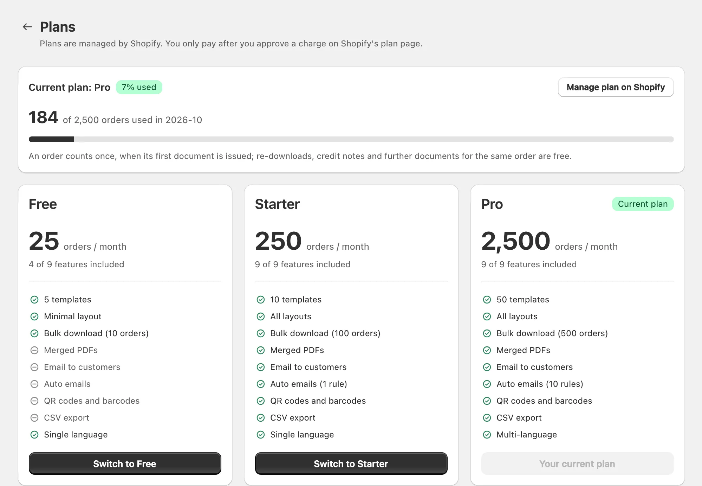The height and width of the screenshot is (486, 702).
Task: Click the checkmark icon beside Multi-language
Action: (487, 435)
